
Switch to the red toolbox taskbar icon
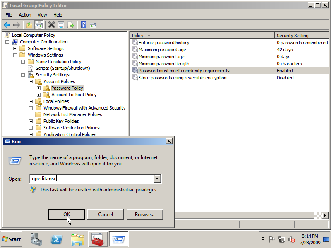pyautogui.click(x=98, y=239)
